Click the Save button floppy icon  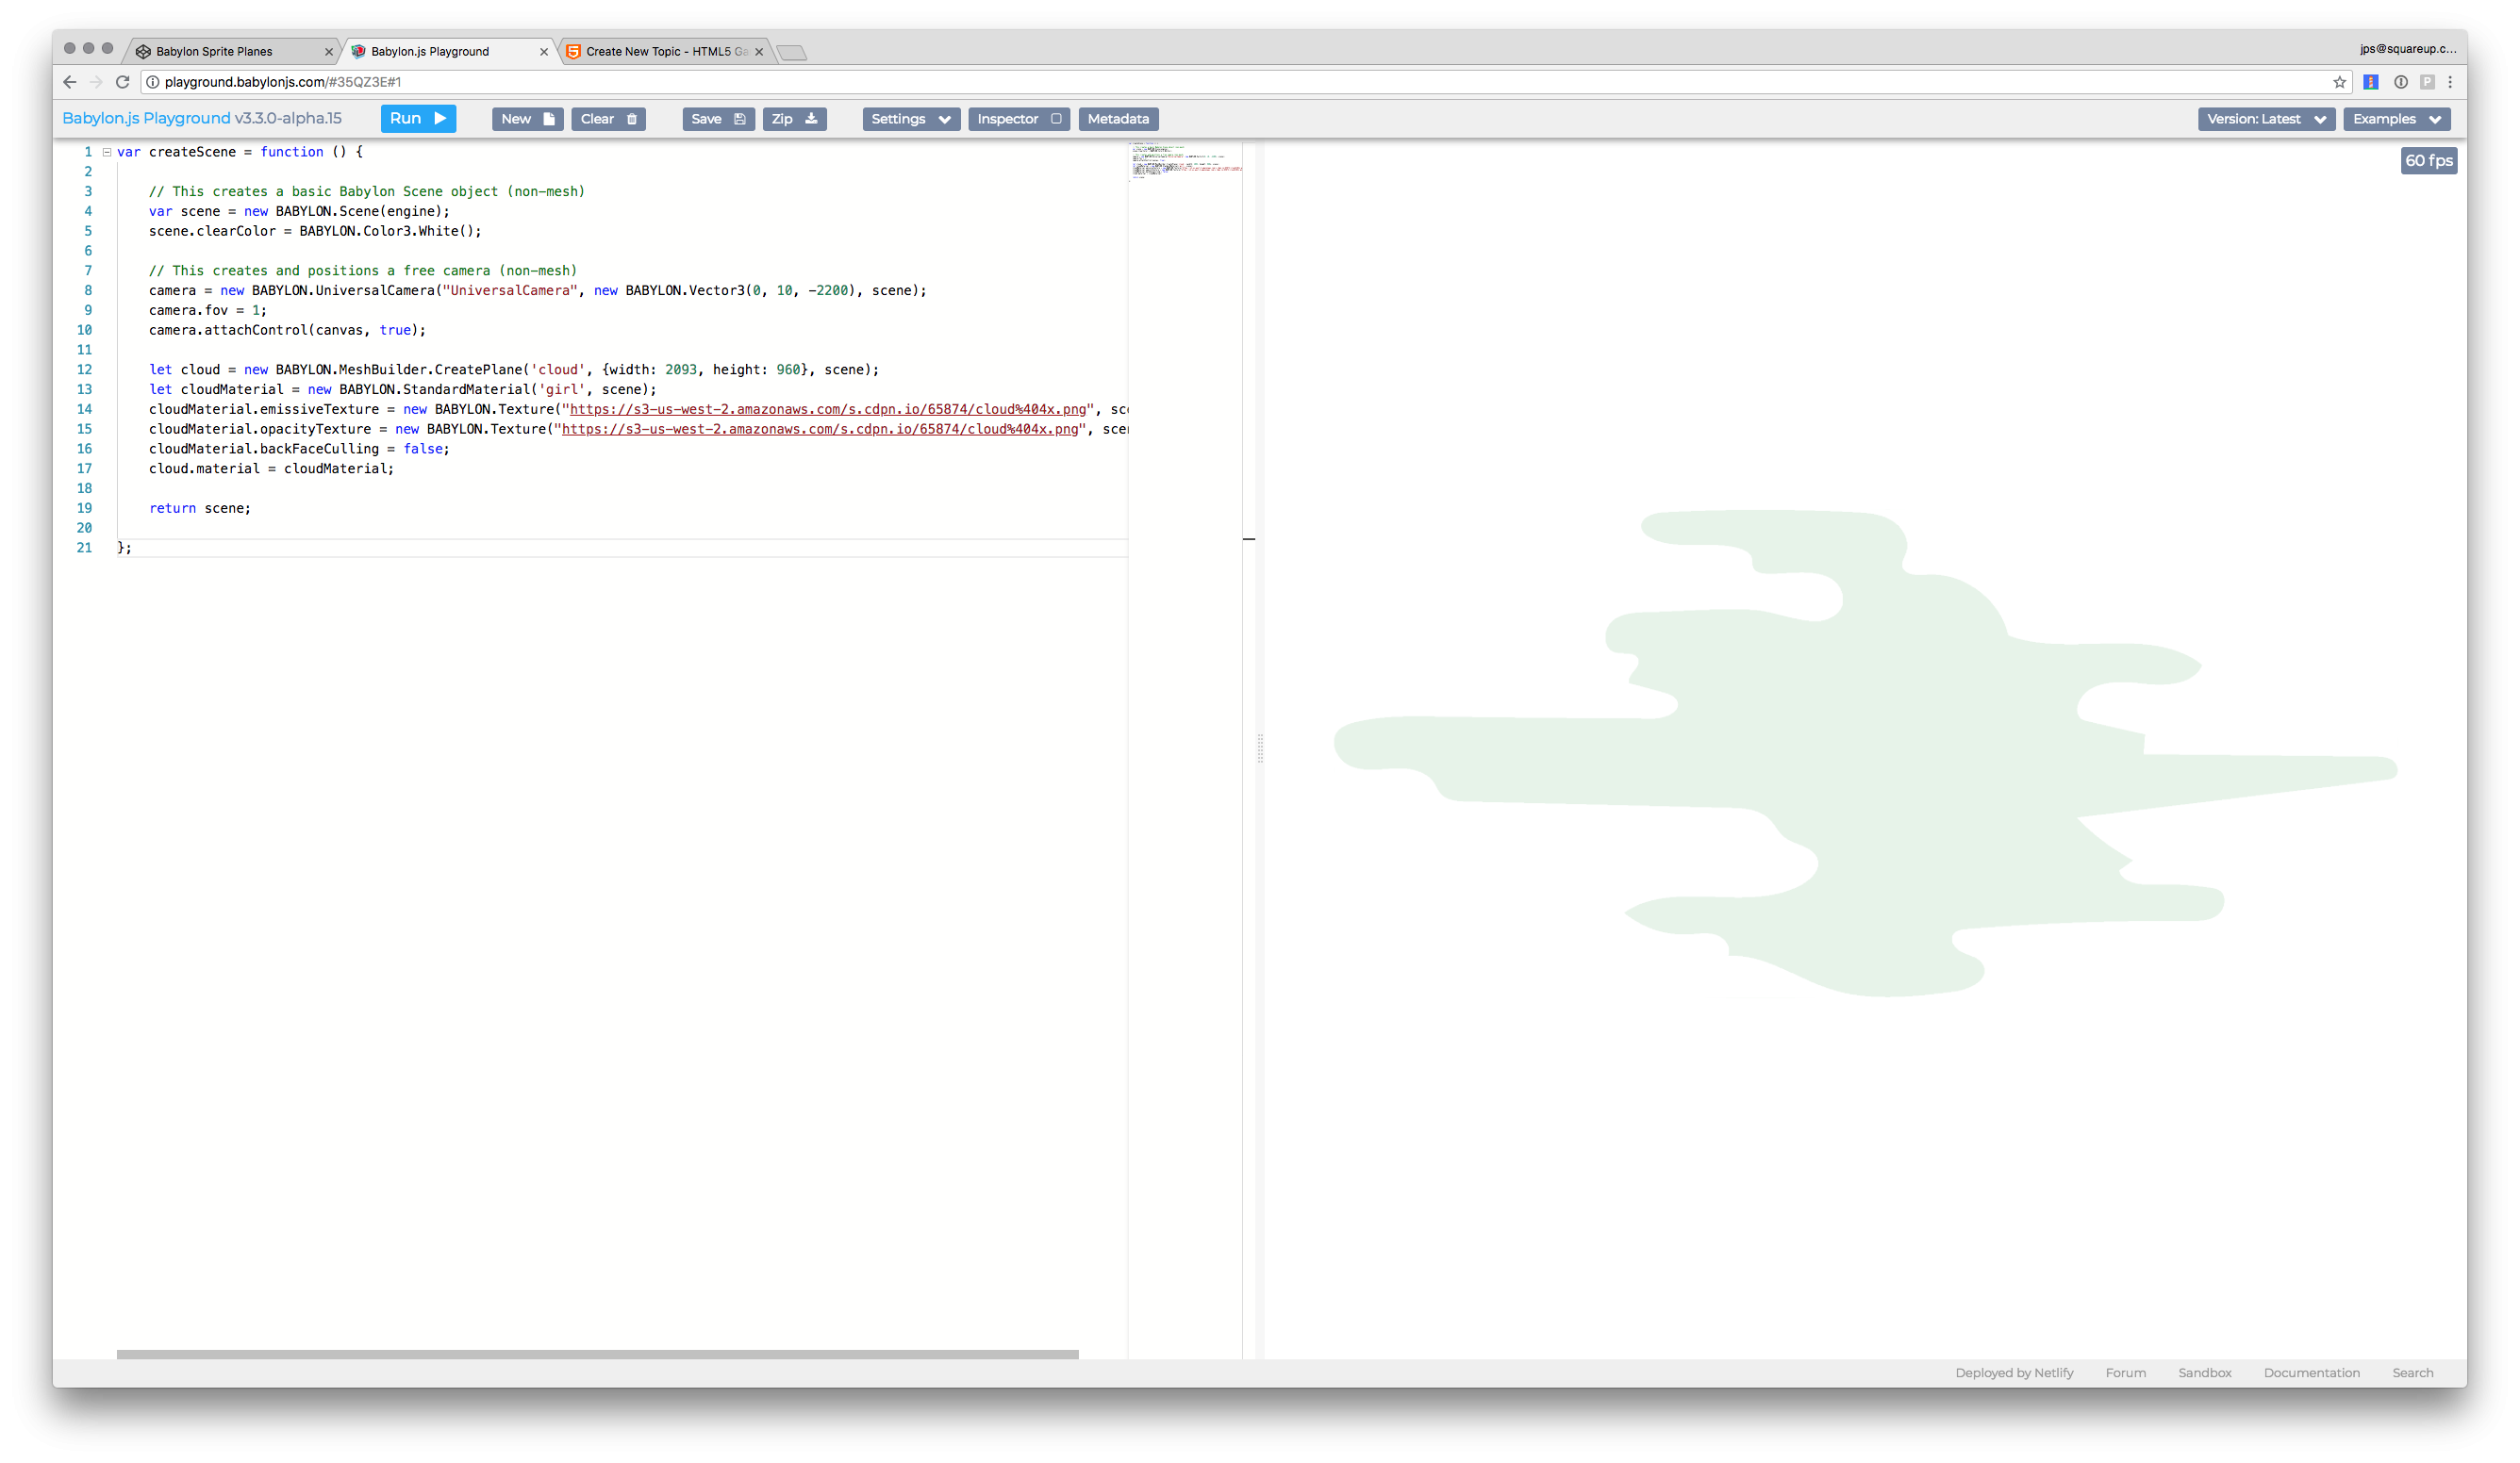740,119
